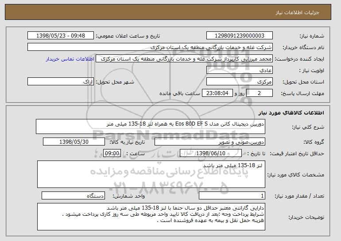Click the label واحد شمارش

tap(129, 196)
